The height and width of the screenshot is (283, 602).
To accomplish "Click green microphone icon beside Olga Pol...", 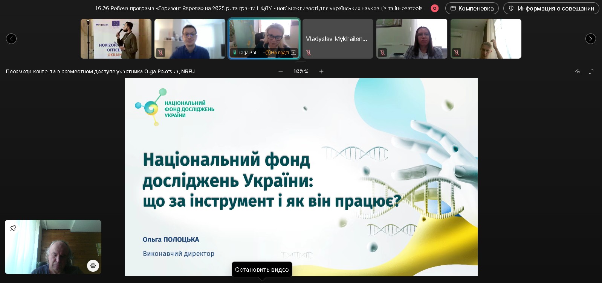I will click(x=235, y=53).
